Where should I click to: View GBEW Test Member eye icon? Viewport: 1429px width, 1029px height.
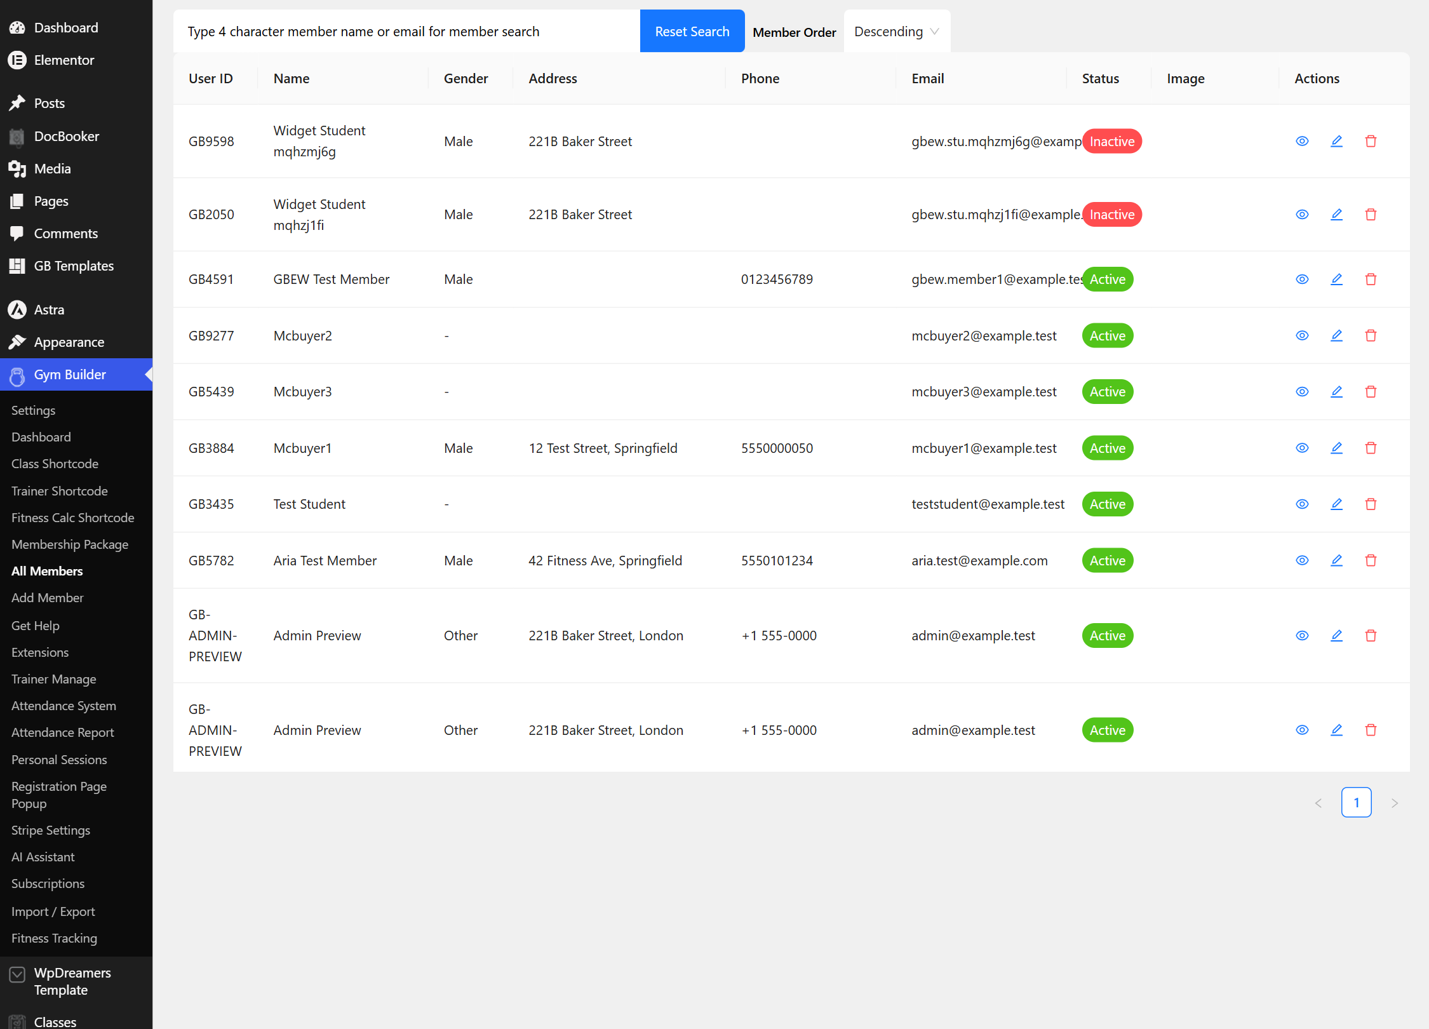1302,279
